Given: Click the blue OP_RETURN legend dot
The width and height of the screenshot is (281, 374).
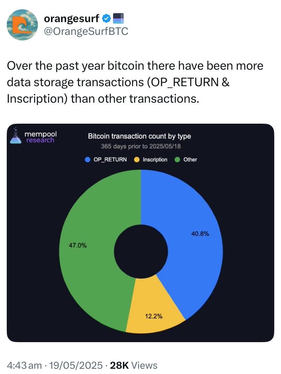Looking at the screenshot, I should point(88,160).
